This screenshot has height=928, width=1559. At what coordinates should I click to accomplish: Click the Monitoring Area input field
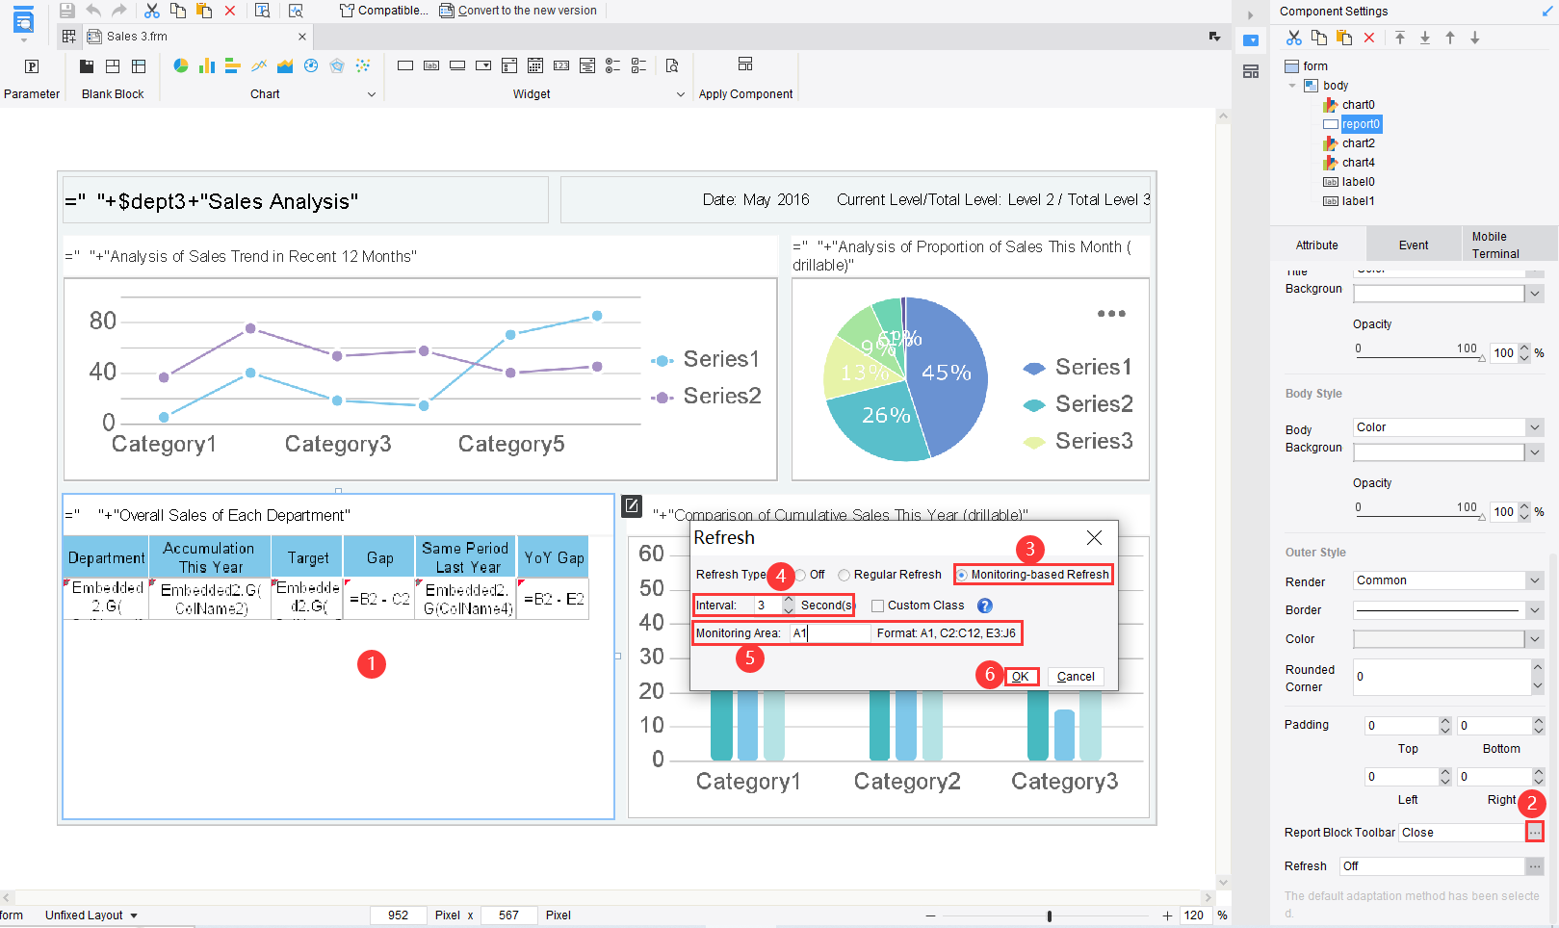click(830, 633)
